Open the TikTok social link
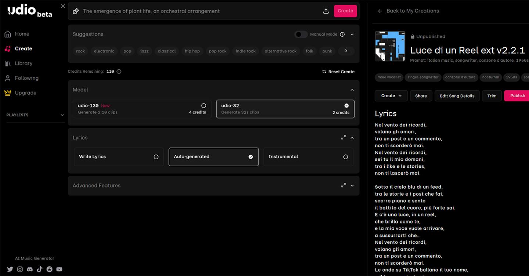This screenshot has width=529, height=276. tap(40, 269)
